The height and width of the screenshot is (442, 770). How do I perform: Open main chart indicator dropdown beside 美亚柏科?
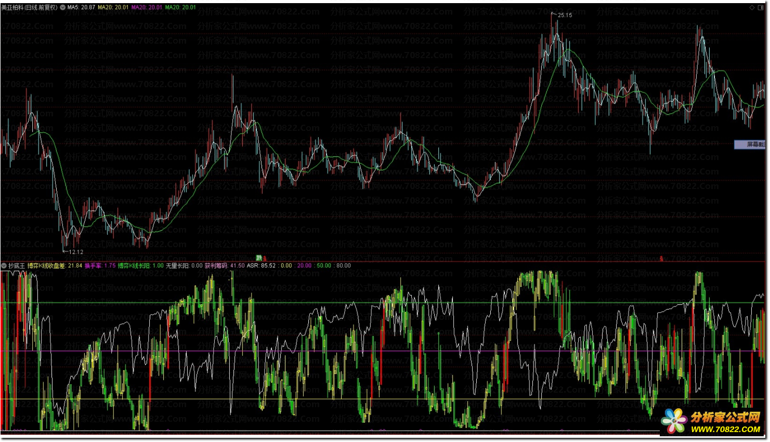click(x=63, y=7)
